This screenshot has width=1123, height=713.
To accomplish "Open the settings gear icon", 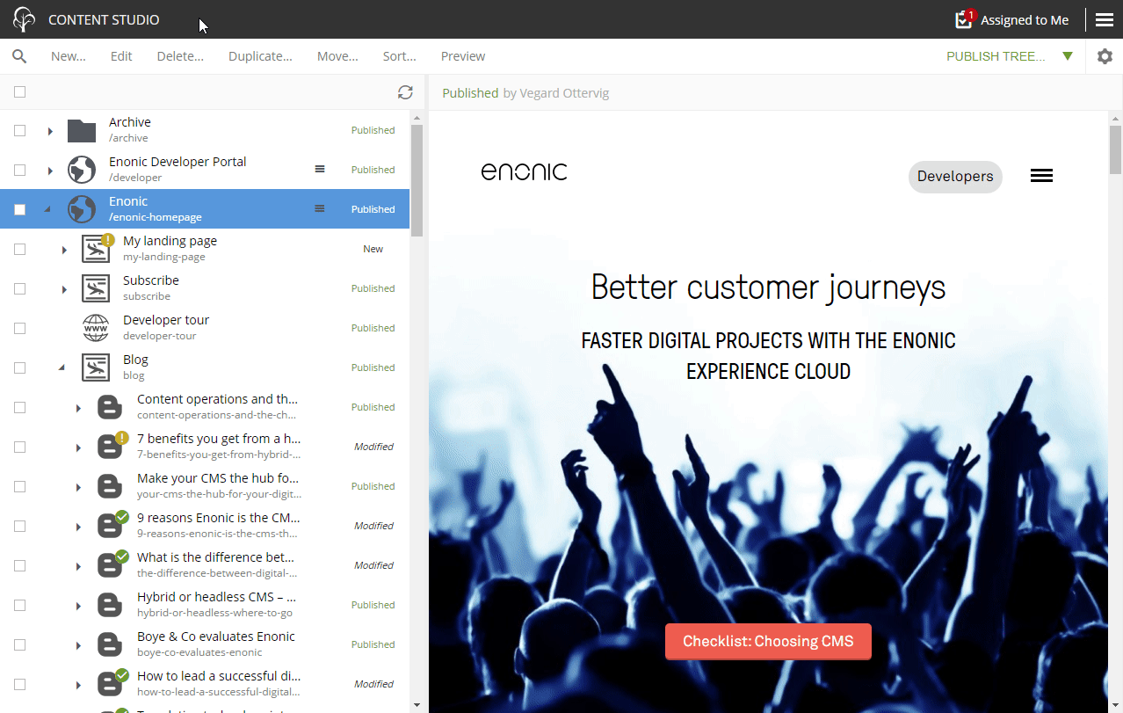I will pos(1105,56).
